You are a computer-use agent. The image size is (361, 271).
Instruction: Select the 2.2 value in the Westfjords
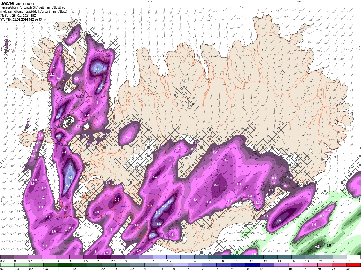tap(52, 75)
